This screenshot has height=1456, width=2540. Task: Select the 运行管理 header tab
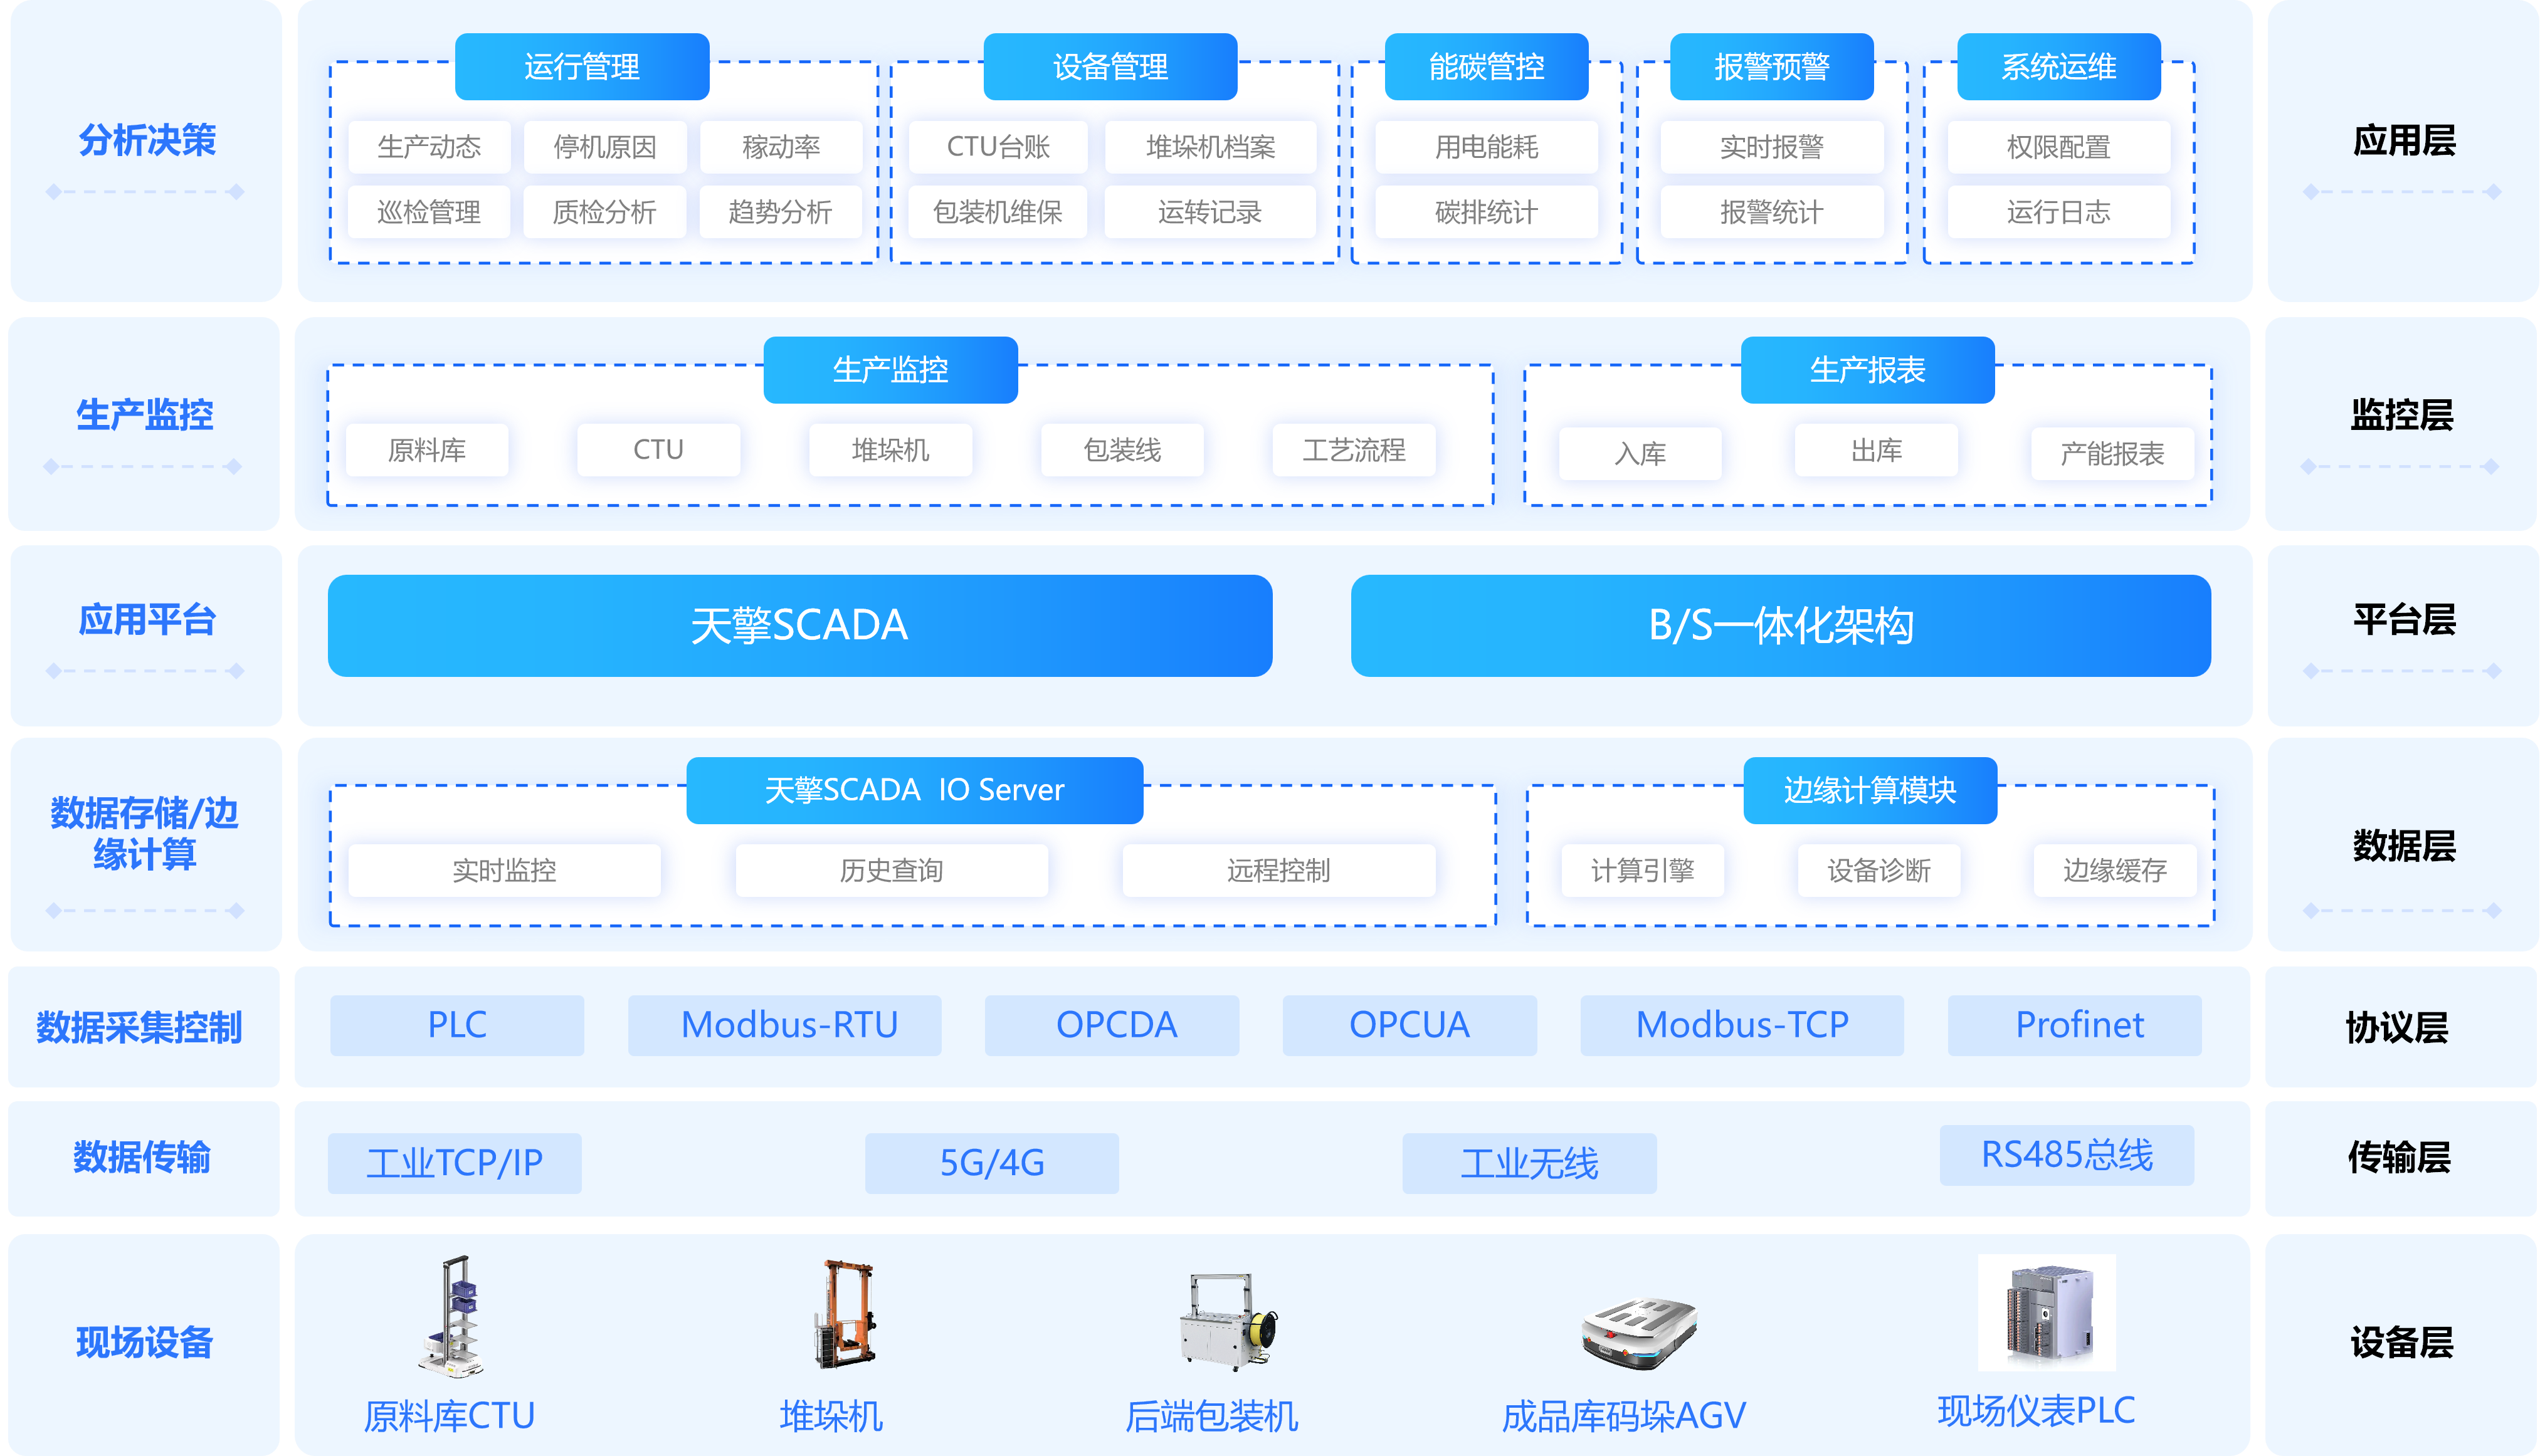coord(582,67)
